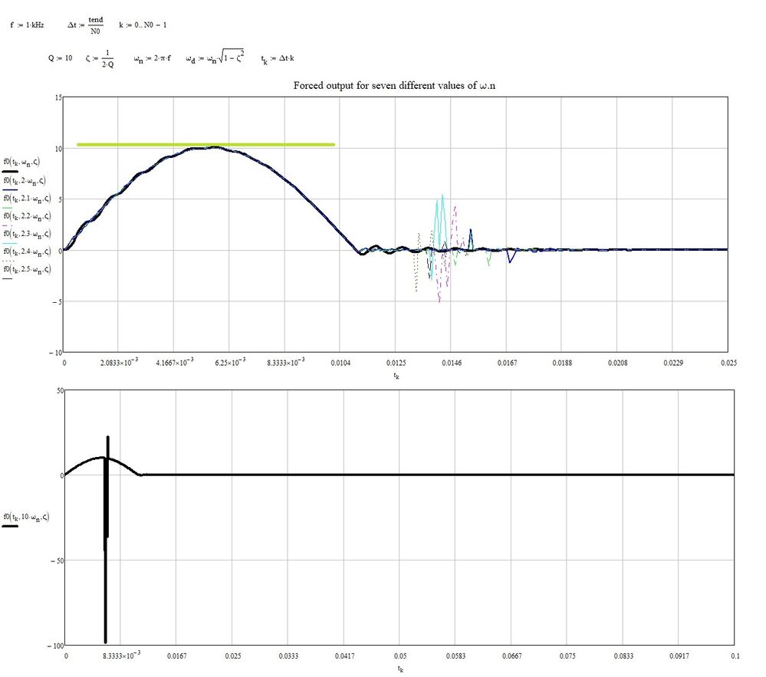Click the x-axis tick 0.0146
This screenshot has height=677, width=766.
452,363
